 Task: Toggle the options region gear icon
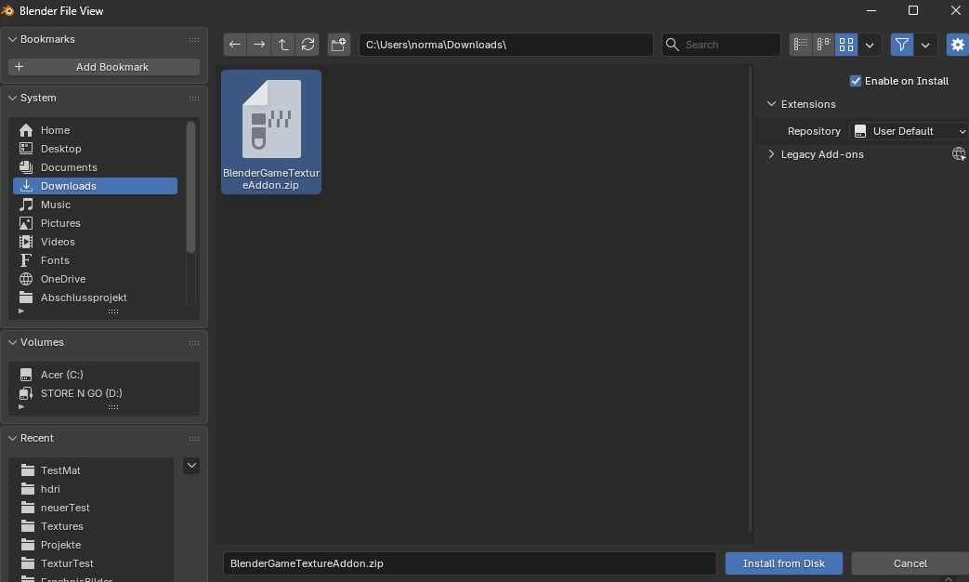957,45
